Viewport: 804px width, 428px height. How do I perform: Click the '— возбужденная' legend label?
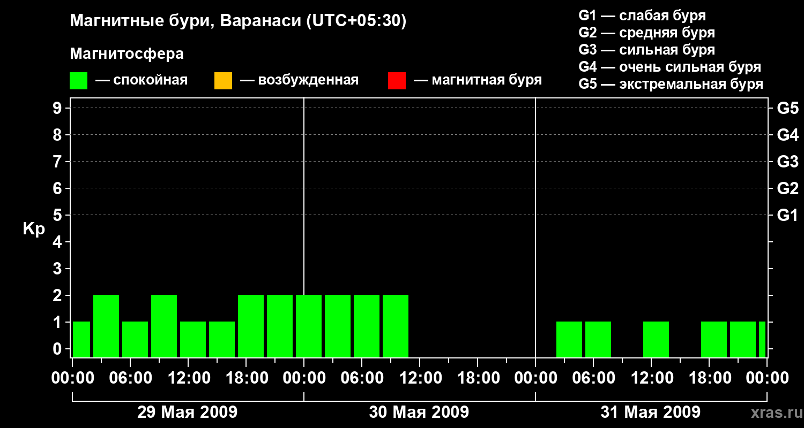[299, 80]
